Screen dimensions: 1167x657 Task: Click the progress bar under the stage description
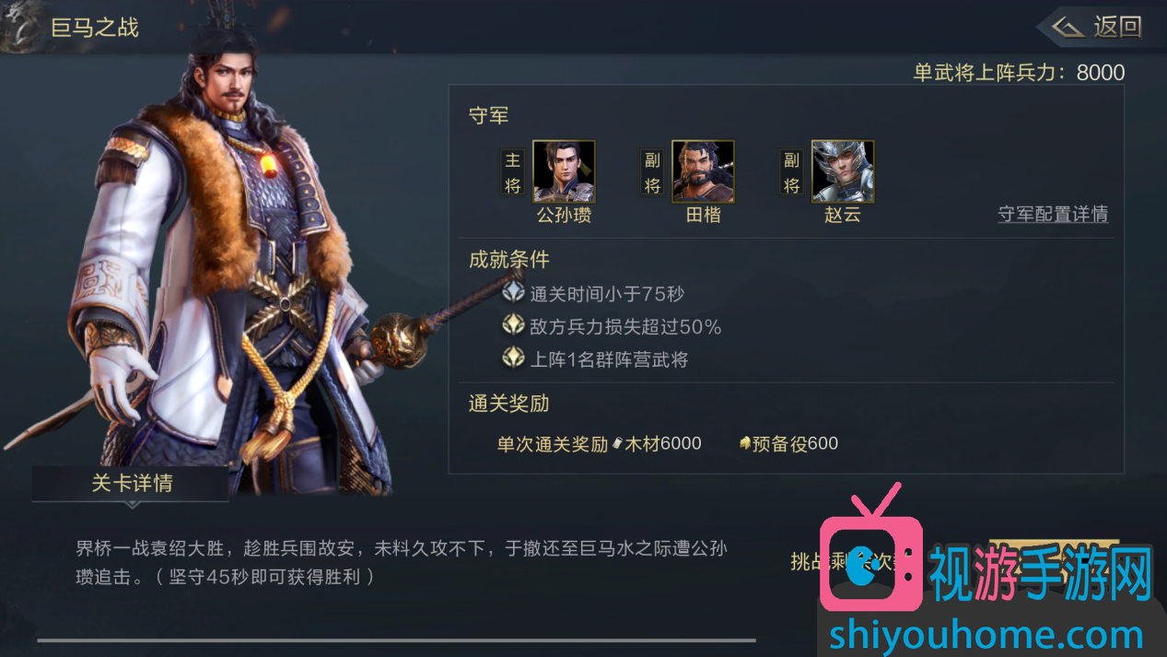tap(396, 639)
